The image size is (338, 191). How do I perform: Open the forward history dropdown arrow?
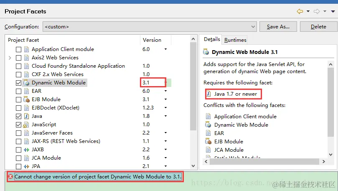pyautogui.click(x=325, y=11)
